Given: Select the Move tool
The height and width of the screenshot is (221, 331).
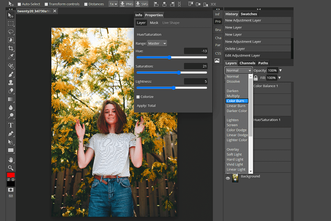Looking at the screenshot, I should [x=11, y=15].
